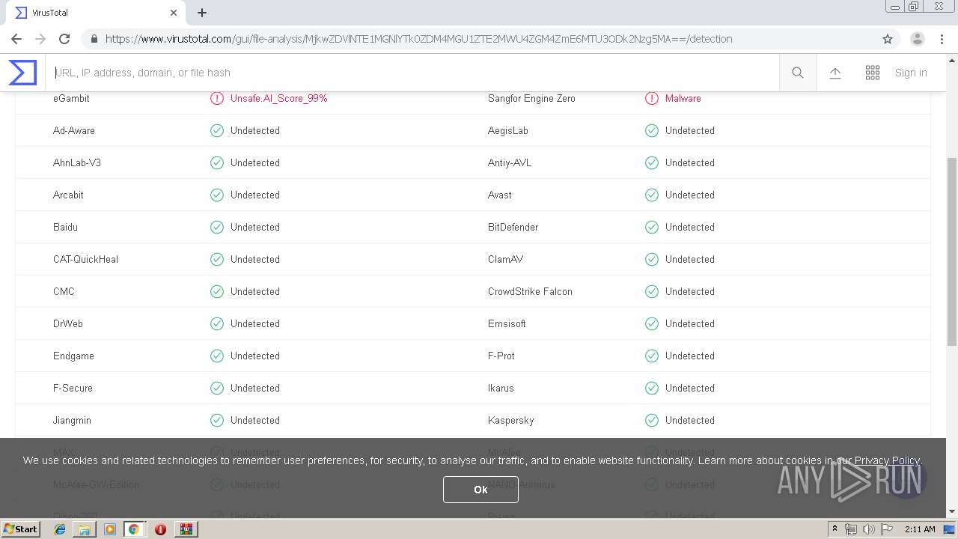Open the apps grid icon
This screenshot has height=539, width=958.
point(873,73)
